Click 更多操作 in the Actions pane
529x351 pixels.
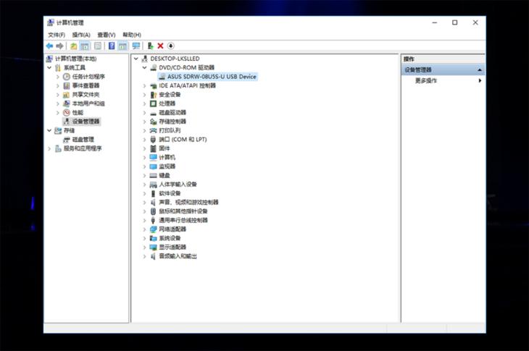(426, 80)
